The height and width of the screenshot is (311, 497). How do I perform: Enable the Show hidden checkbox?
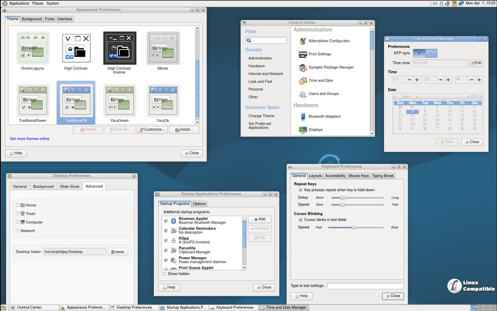click(x=165, y=274)
